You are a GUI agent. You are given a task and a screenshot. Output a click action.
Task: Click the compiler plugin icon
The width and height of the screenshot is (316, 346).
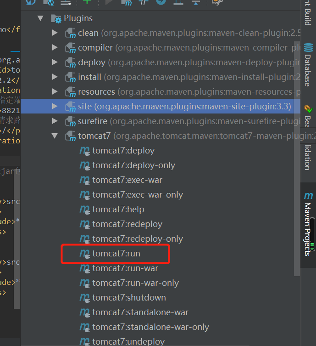(71, 48)
